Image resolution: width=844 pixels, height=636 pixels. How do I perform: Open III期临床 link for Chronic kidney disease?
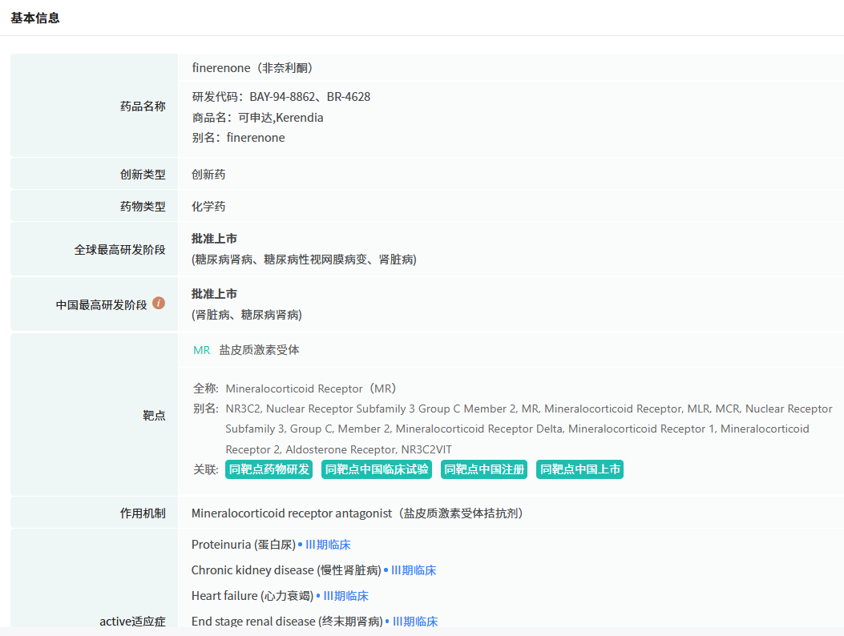click(414, 570)
